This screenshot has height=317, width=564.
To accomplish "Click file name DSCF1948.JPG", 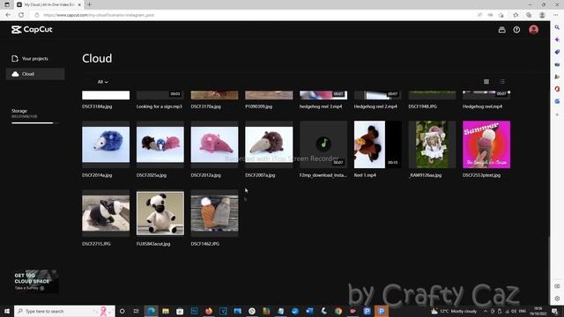I will coord(423,107).
